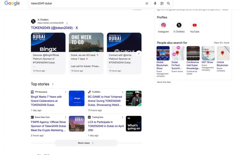Open Dubai FinTech Summit suggestion
This screenshot has width=241, height=155.
[x=178, y=59]
